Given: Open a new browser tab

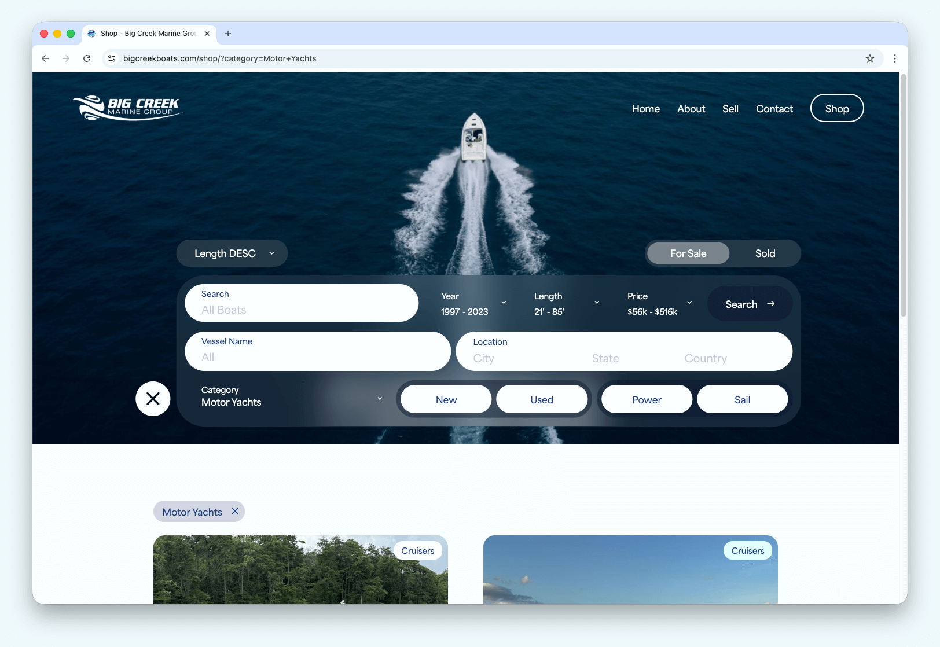Looking at the screenshot, I should tap(228, 34).
